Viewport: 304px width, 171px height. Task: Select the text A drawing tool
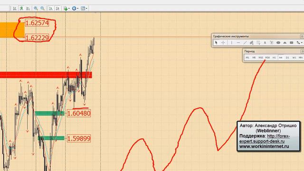265,43
